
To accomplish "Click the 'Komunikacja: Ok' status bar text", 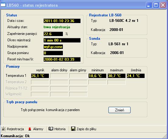I will (x=15, y=136).
